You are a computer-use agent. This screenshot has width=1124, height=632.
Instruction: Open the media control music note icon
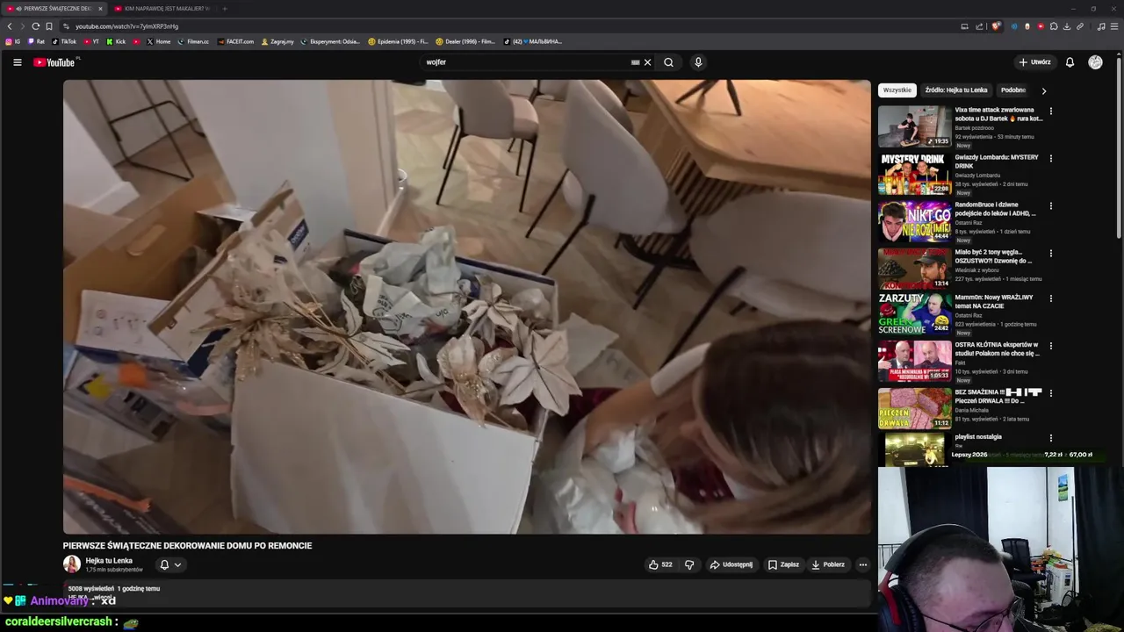pos(1101,26)
